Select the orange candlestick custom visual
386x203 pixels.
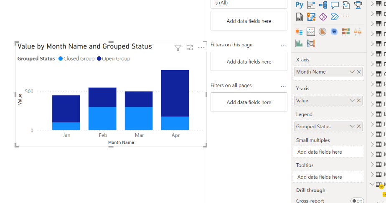[358, 32]
